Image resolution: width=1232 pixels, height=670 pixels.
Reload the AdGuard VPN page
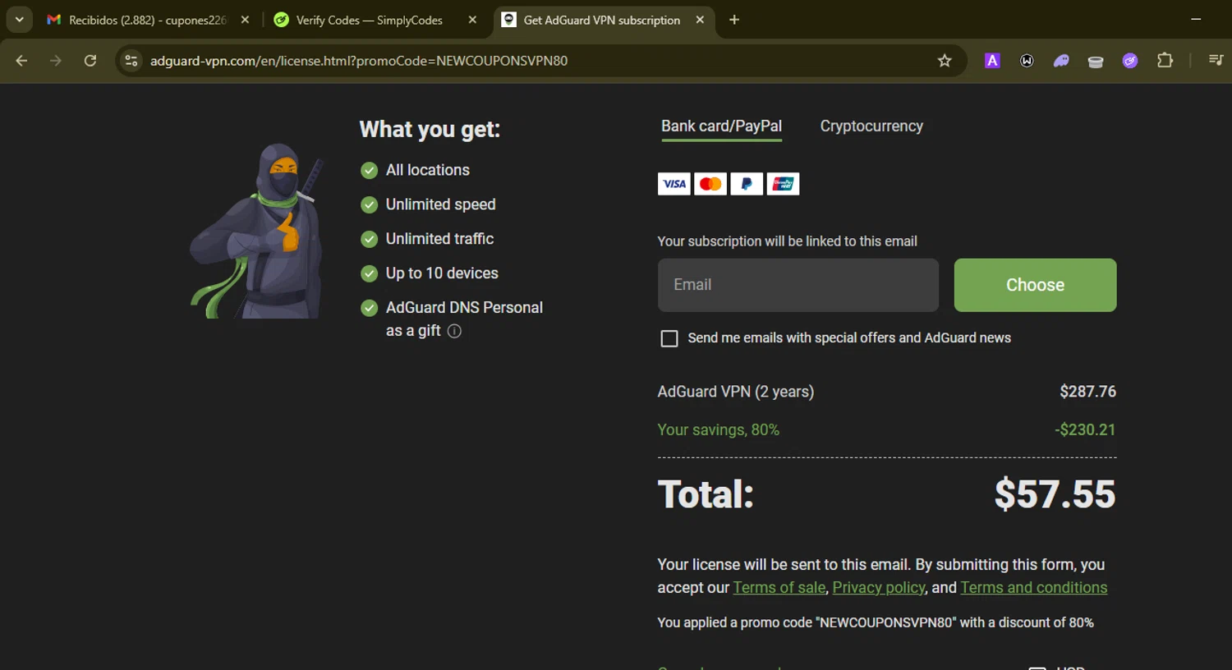90,61
